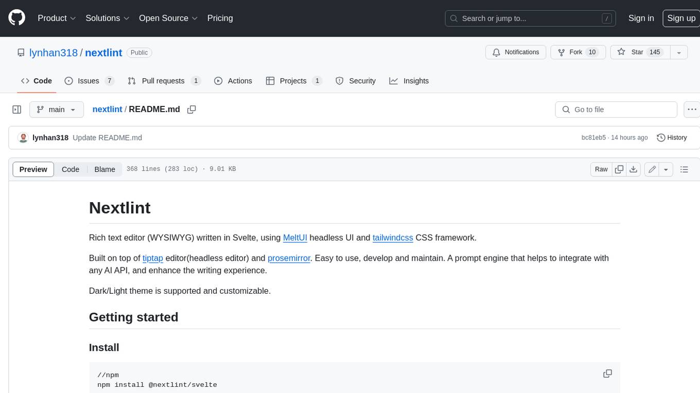The width and height of the screenshot is (700, 393).
Task: Open the star lists dropdown arrow
Action: 679,52
